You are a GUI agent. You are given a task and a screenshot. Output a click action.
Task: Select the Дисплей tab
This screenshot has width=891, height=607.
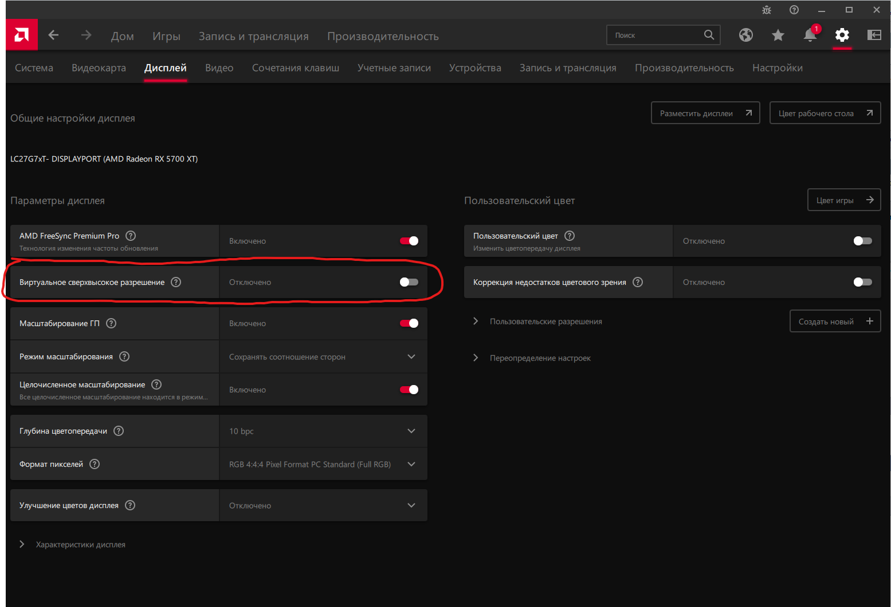coord(166,68)
